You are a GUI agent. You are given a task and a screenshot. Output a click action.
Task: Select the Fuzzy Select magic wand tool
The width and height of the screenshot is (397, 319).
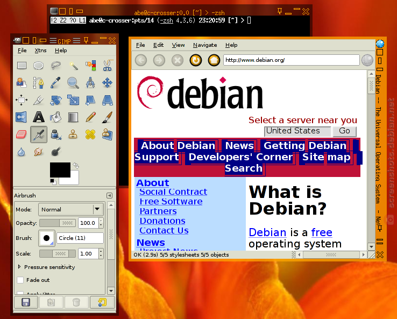(x=73, y=66)
